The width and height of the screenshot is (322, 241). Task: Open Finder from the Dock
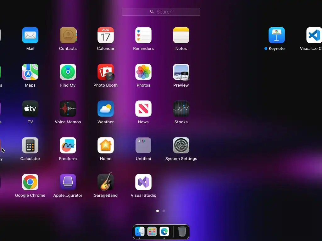(x=140, y=231)
